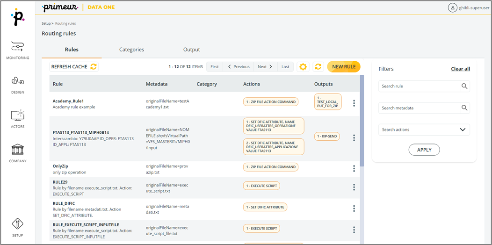Click the gear settings icon above table

click(x=303, y=67)
